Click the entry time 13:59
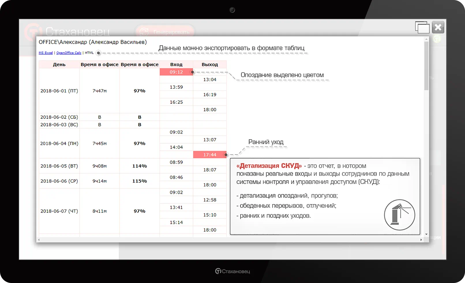Viewport: 465px width, 283px height. point(176,87)
